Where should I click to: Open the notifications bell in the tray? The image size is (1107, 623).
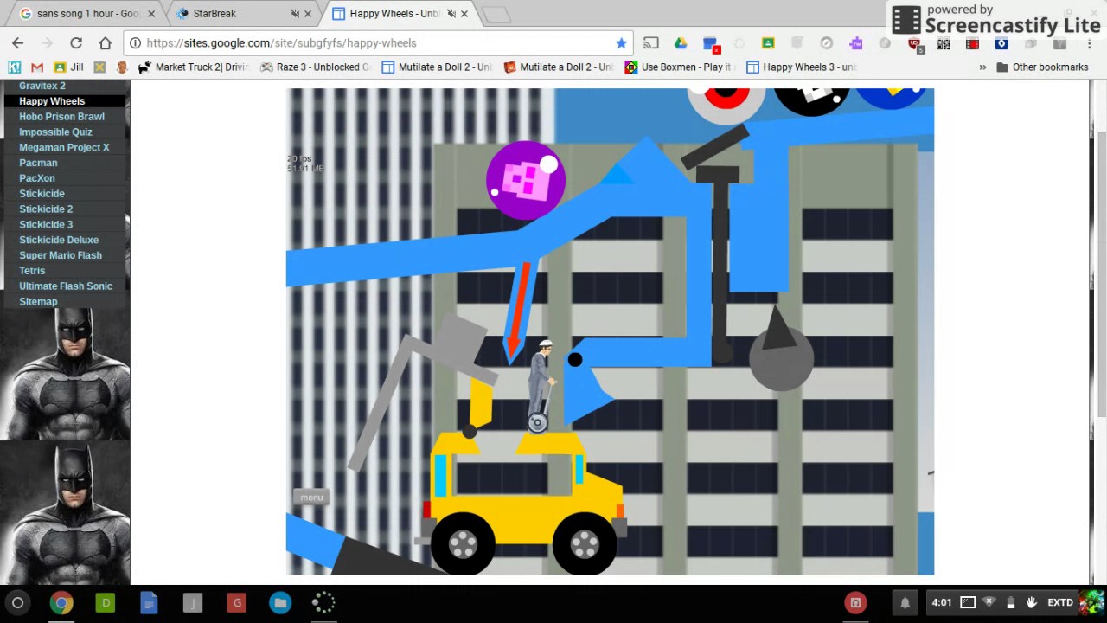905,602
